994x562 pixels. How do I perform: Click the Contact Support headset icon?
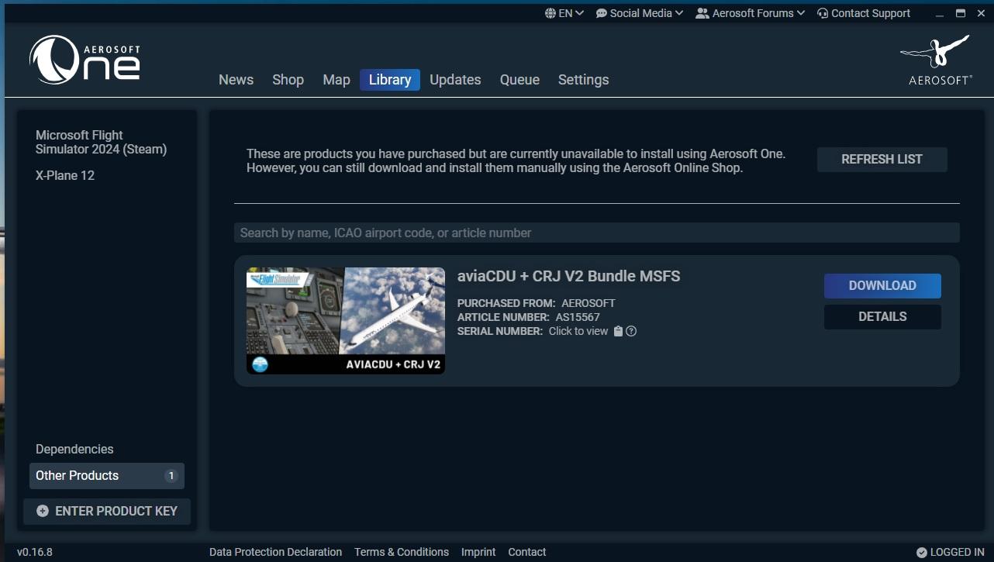pos(823,13)
